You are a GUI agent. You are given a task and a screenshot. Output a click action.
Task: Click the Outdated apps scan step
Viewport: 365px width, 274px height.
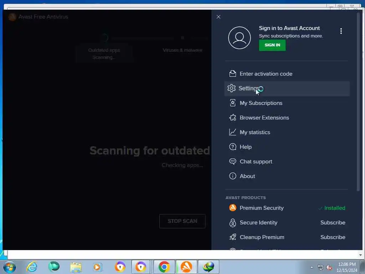click(x=104, y=54)
